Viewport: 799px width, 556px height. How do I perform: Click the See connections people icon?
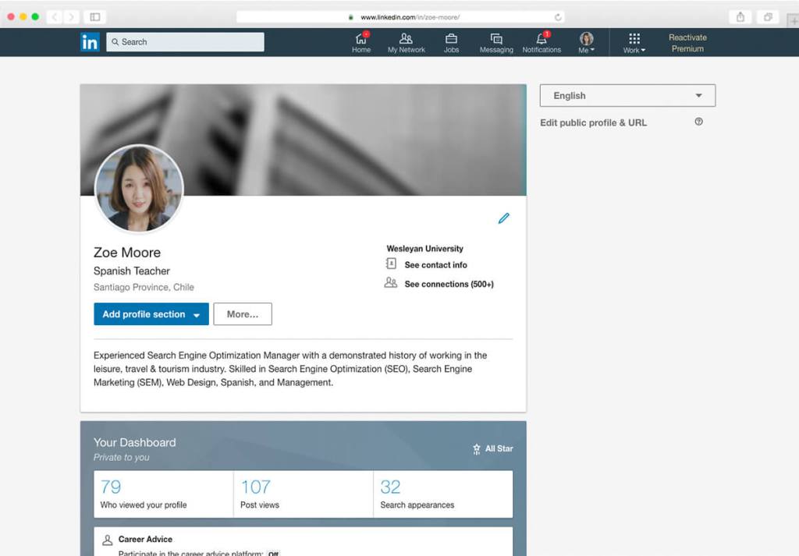390,284
